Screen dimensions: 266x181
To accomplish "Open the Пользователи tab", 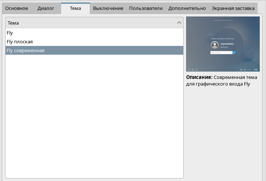I will click(146, 8).
